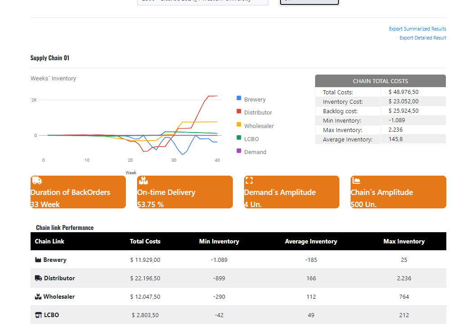The width and height of the screenshot is (476, 327).
Task: Open the license selection dropdown at top
Action: (x=202, y=2)
